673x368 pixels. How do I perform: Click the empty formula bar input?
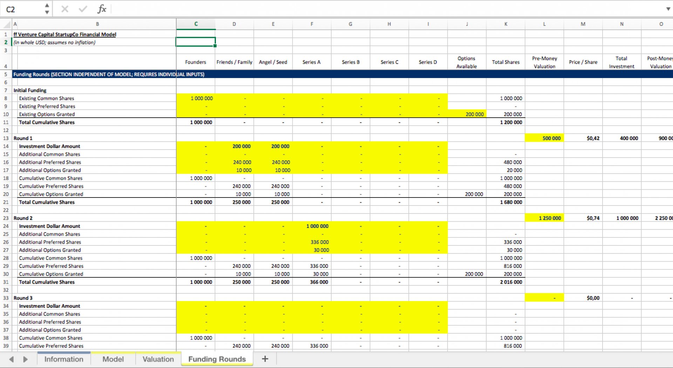(x=387, y=9)
